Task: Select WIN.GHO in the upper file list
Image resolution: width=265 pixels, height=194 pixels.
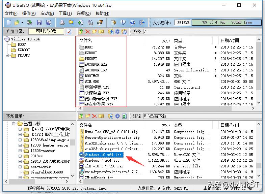Action: [x=92, y=82]
